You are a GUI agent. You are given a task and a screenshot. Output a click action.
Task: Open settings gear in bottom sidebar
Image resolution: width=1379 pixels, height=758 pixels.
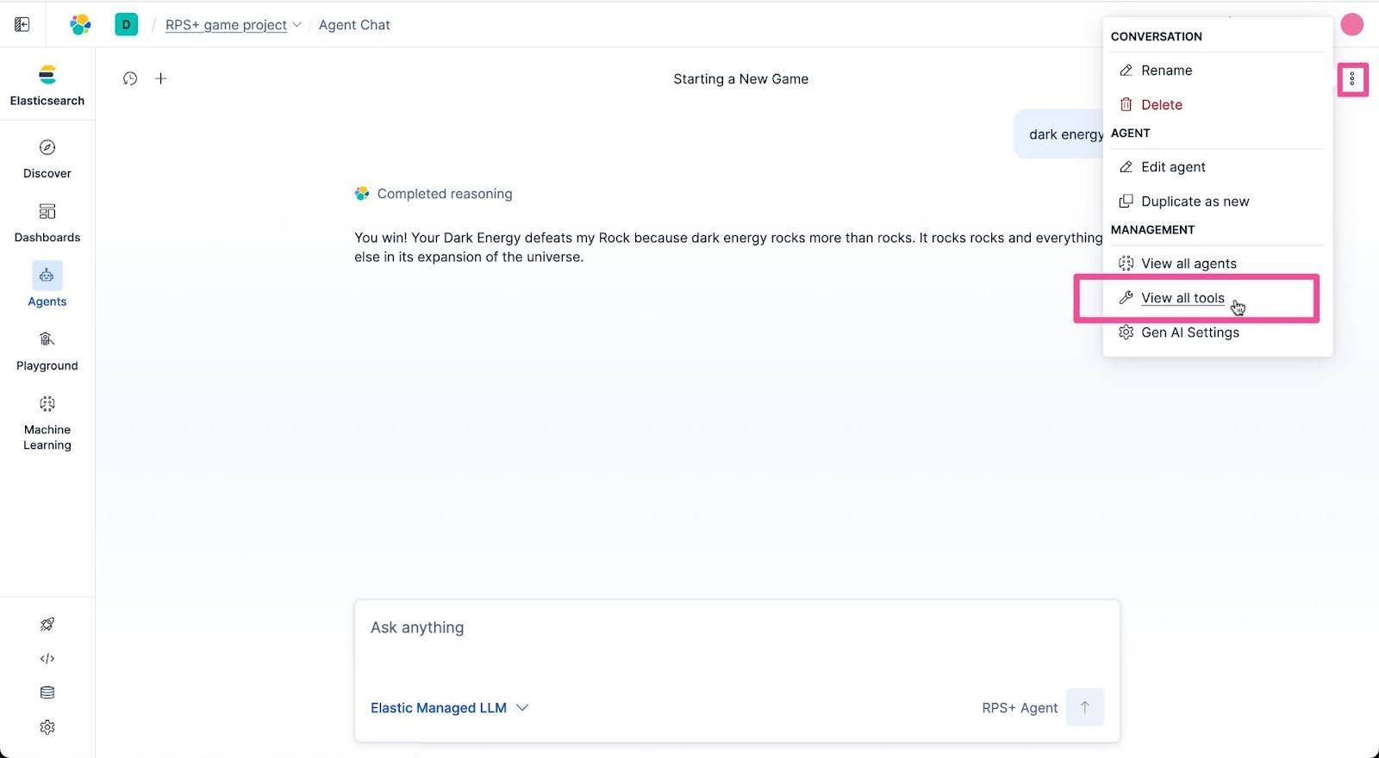[47, 727]
